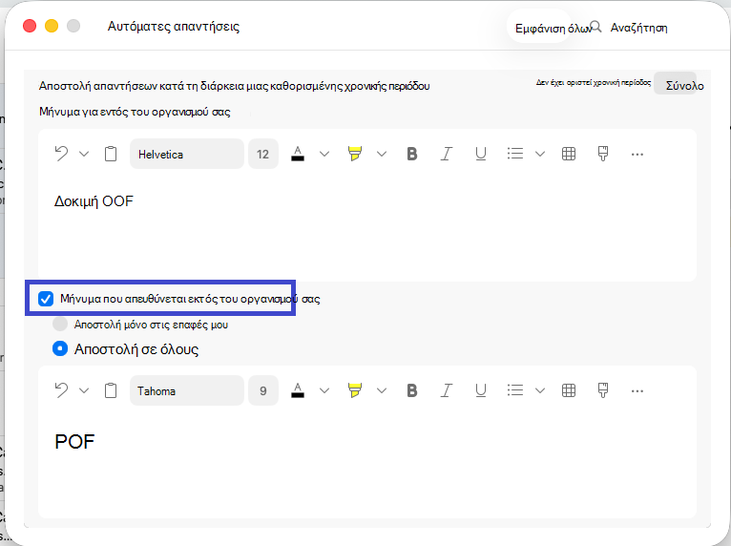This screenshot has height=546, width=731.
Task: Click into the POF external message body
Action: point(366,466)
